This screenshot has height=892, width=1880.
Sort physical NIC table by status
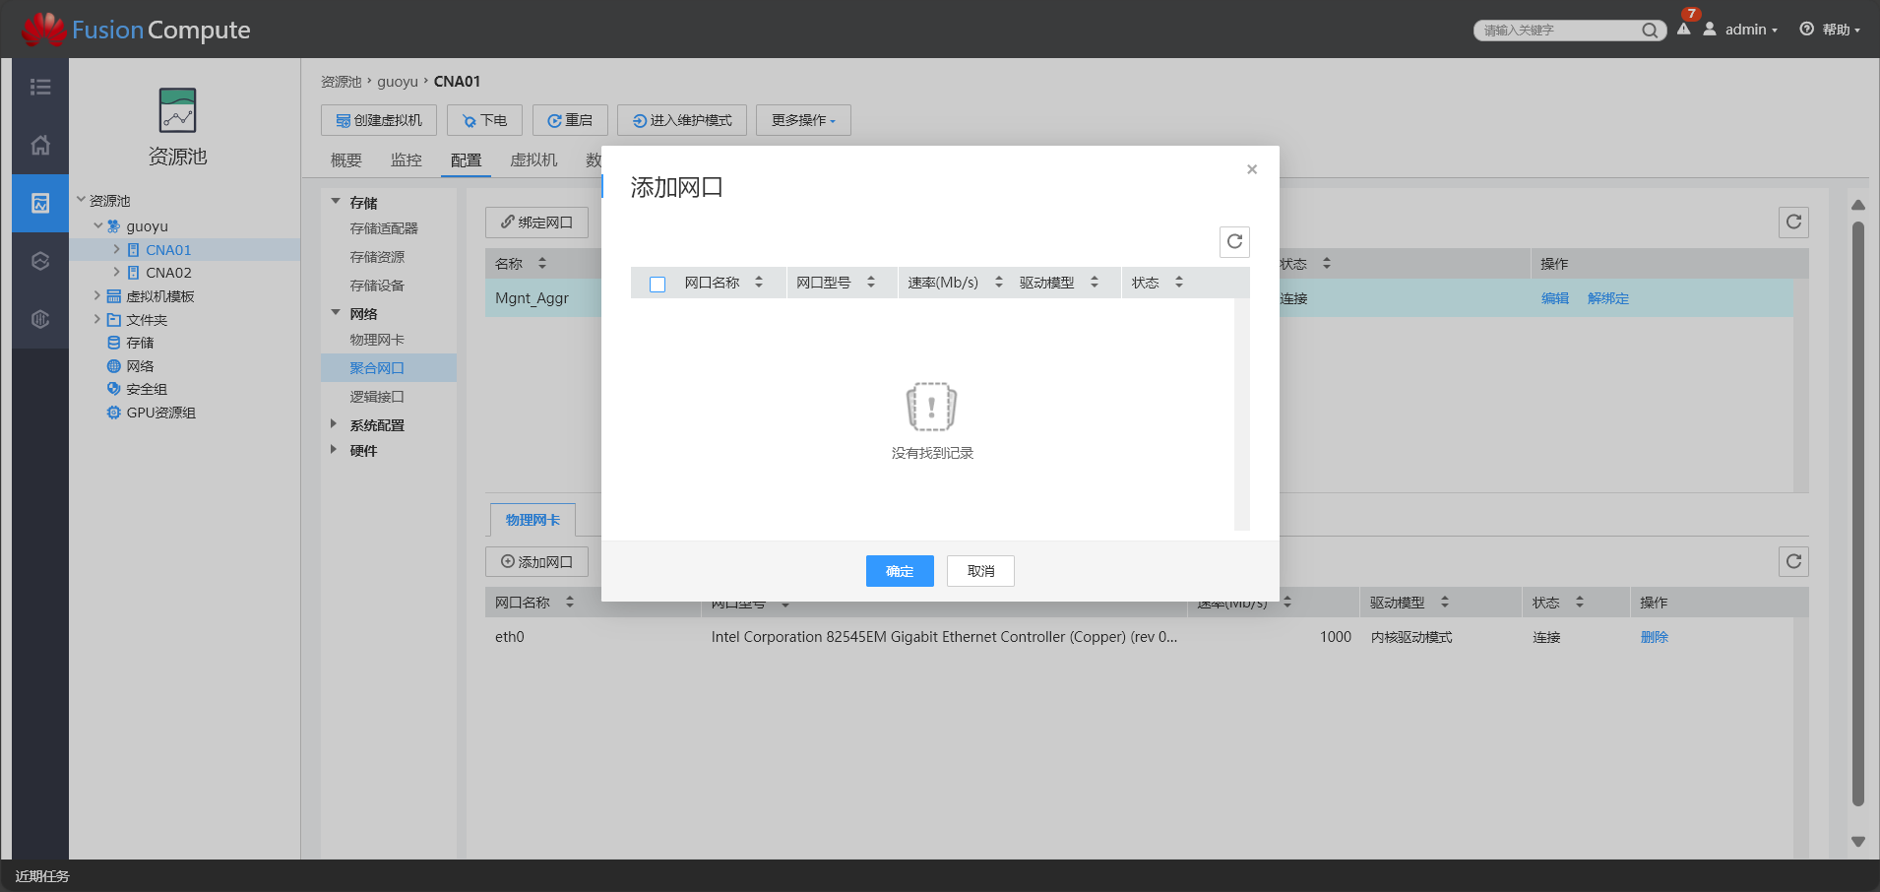1580,602
